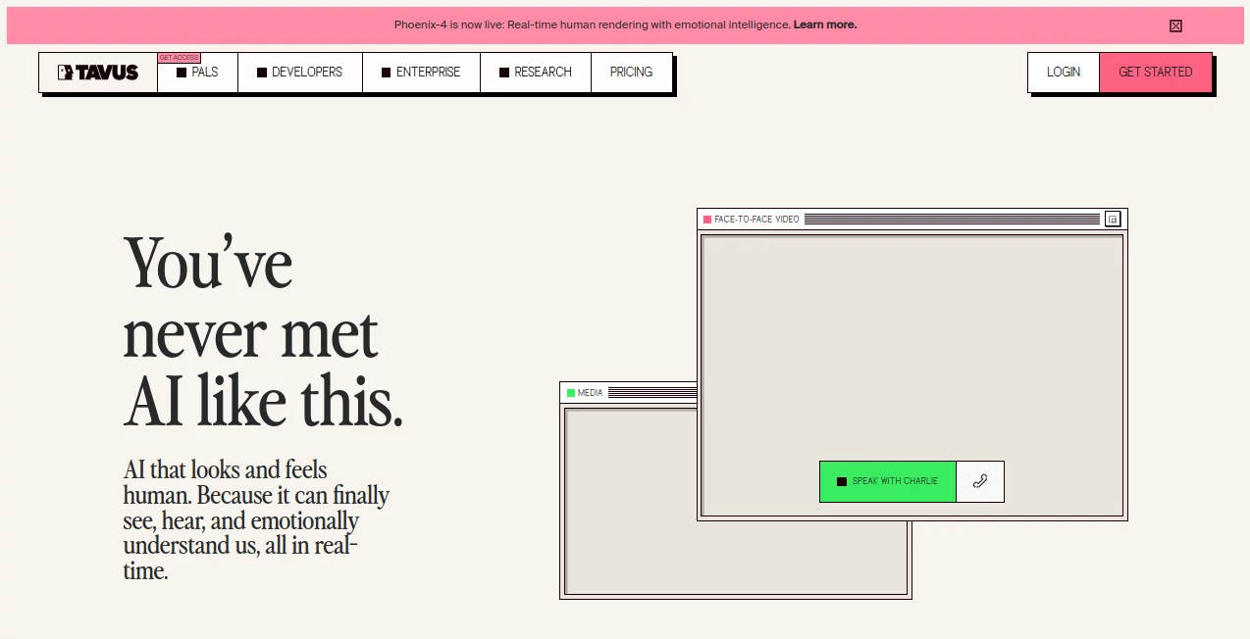Click the black square icon beside Developers

point(262,73)
